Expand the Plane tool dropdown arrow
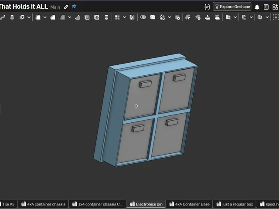 point(235,17)
